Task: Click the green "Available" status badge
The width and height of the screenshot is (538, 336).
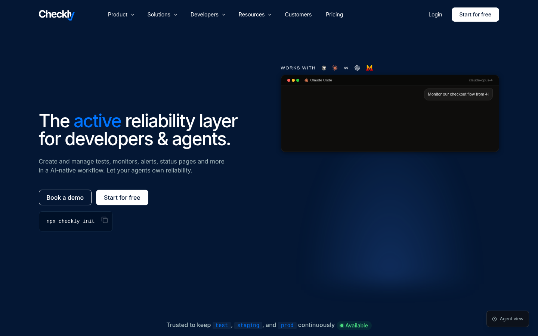Action: (x=354, y=326)
